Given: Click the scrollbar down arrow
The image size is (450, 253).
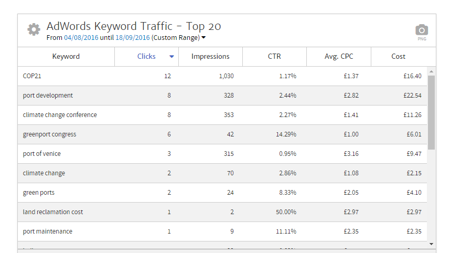Looking at the screenshot, I should coord(431,244).
